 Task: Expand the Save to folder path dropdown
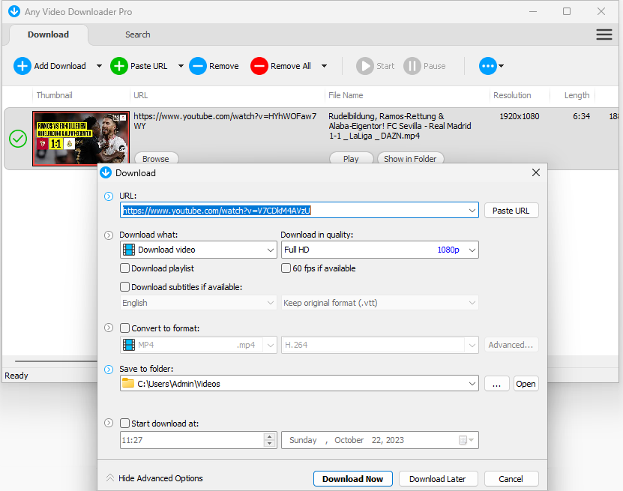pos(472,384)
